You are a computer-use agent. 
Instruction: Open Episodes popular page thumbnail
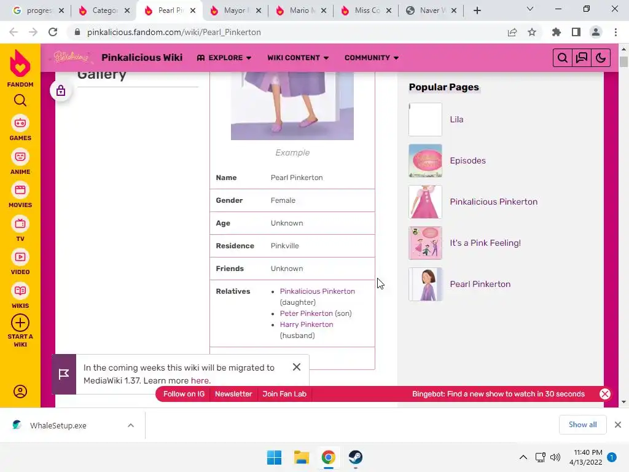click(x=425, y=160)
